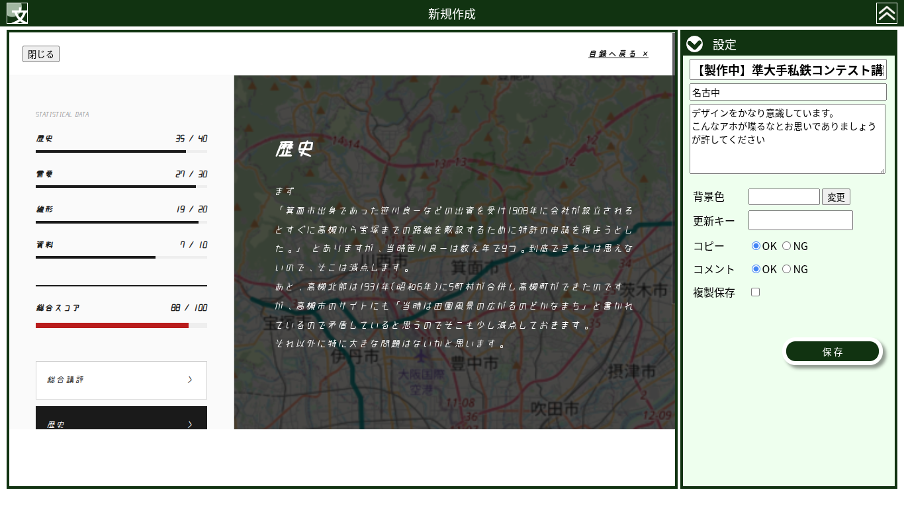Click the double-chevron up icon in header
This screenshot has width=904, height=508.
coord(886,13)
